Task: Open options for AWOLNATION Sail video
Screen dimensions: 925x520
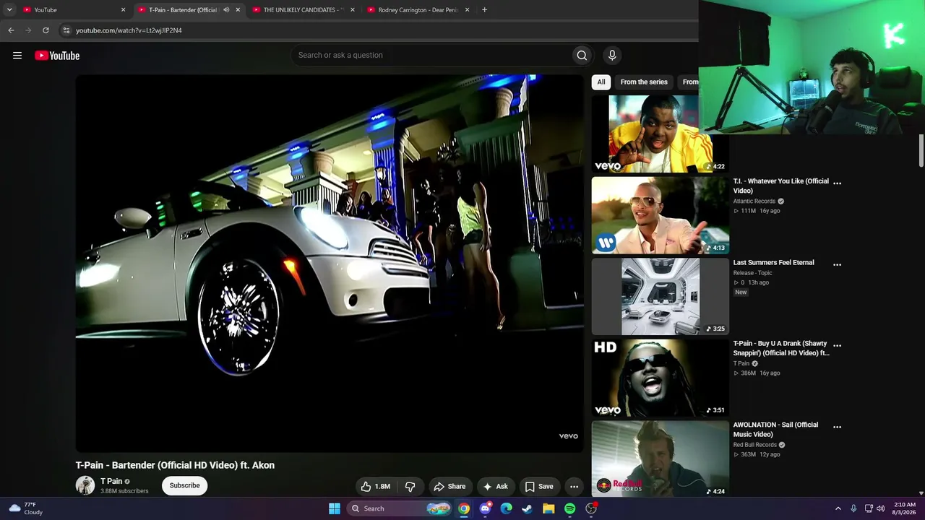Action: pyautogui.click(x=837, y=427)
